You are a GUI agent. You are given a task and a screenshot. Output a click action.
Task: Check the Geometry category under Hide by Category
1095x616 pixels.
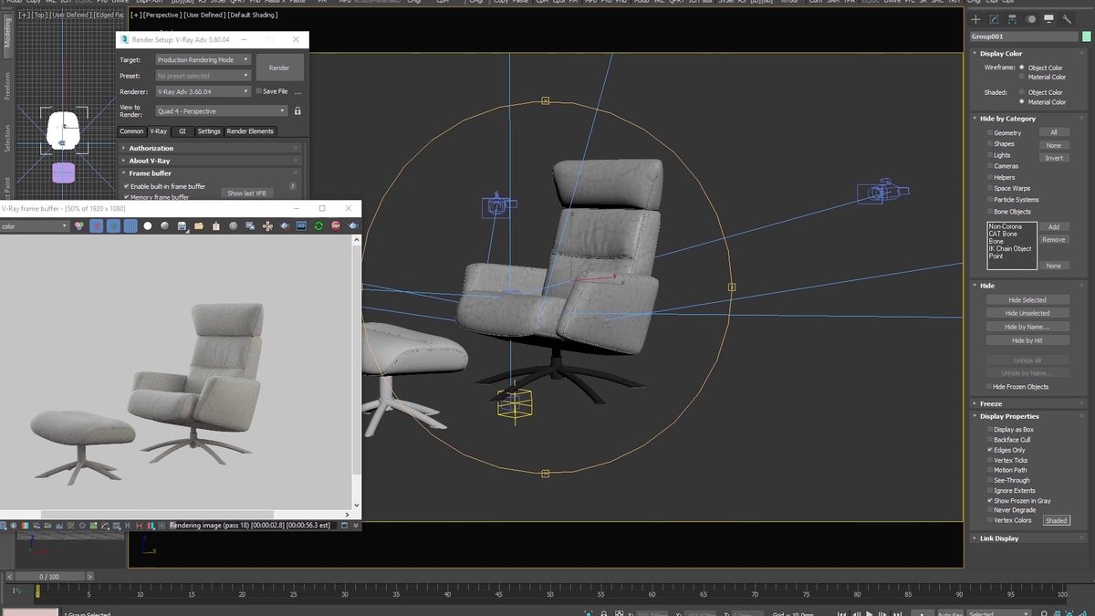pyautogui.click(x=989, y=132)
